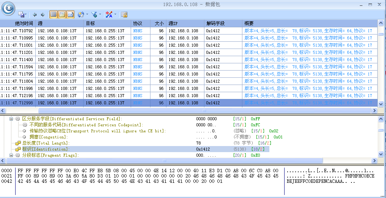Click the filter funnel toolbar icon
386x198 pixels.
pyautogui.click(x=94, y=15)
